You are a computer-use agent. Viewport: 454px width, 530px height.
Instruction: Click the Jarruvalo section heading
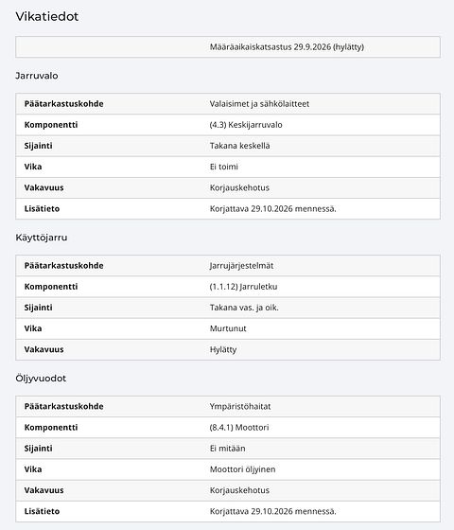tap(37, 76)
